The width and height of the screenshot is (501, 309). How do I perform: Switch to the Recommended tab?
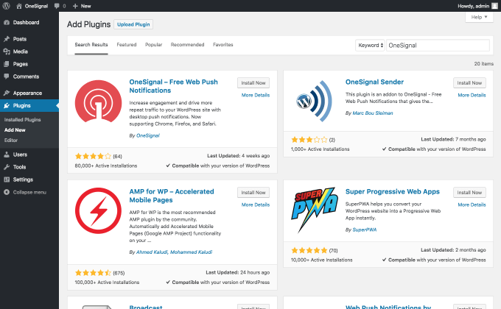pyautogui.click(x=188, y=45)
